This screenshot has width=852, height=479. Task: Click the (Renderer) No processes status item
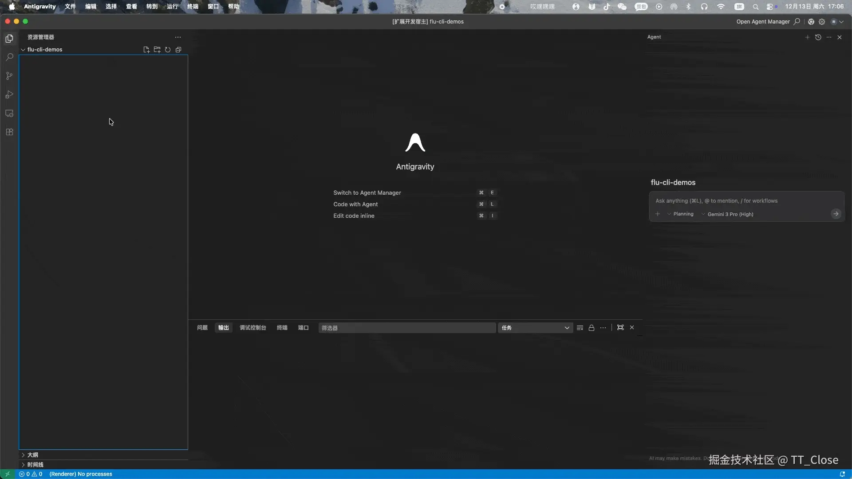pos(81,474)
